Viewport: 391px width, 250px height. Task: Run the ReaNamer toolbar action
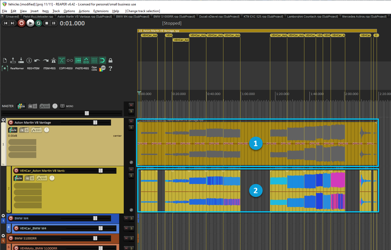coord(17,68)
